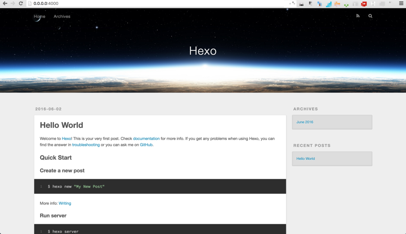Follow the documentation link
406x234 pixels.
(x=146, y=139)
